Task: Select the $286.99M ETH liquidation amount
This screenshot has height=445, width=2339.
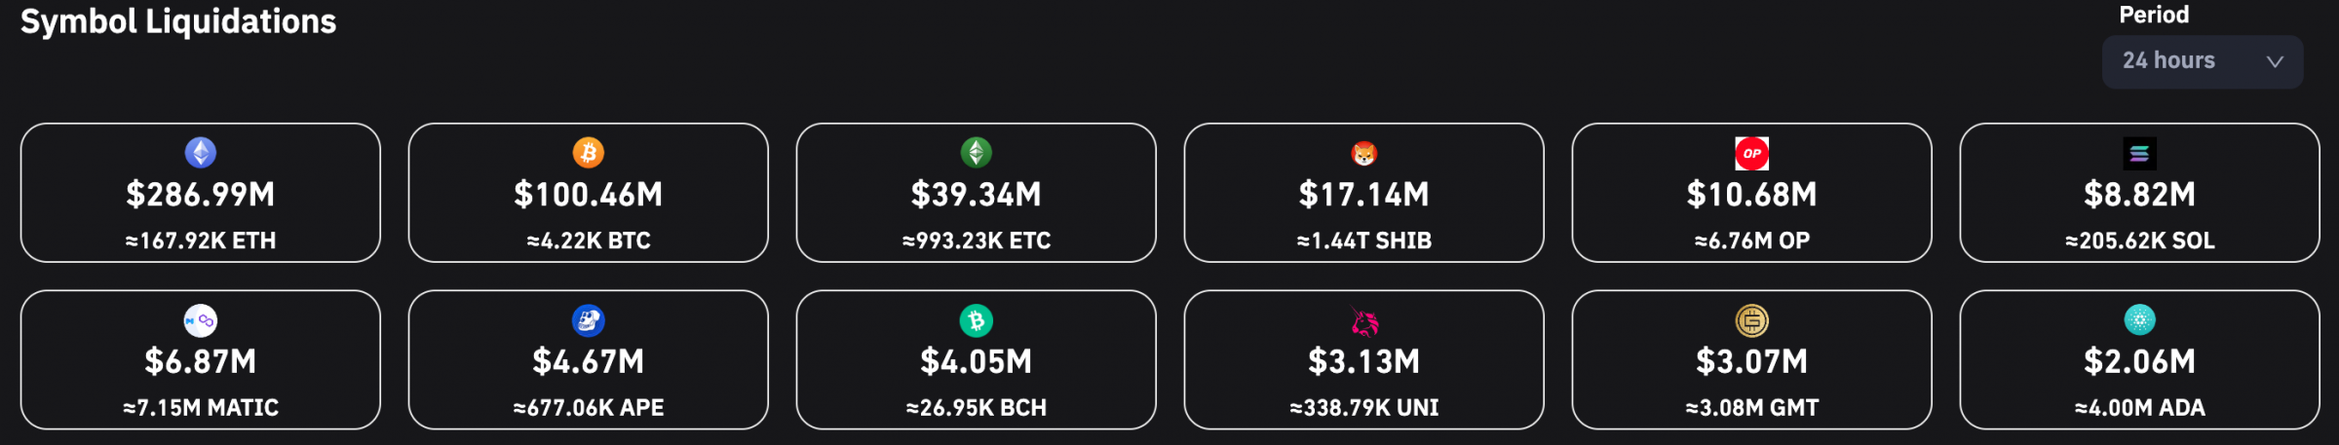Action: click(201, 195)
